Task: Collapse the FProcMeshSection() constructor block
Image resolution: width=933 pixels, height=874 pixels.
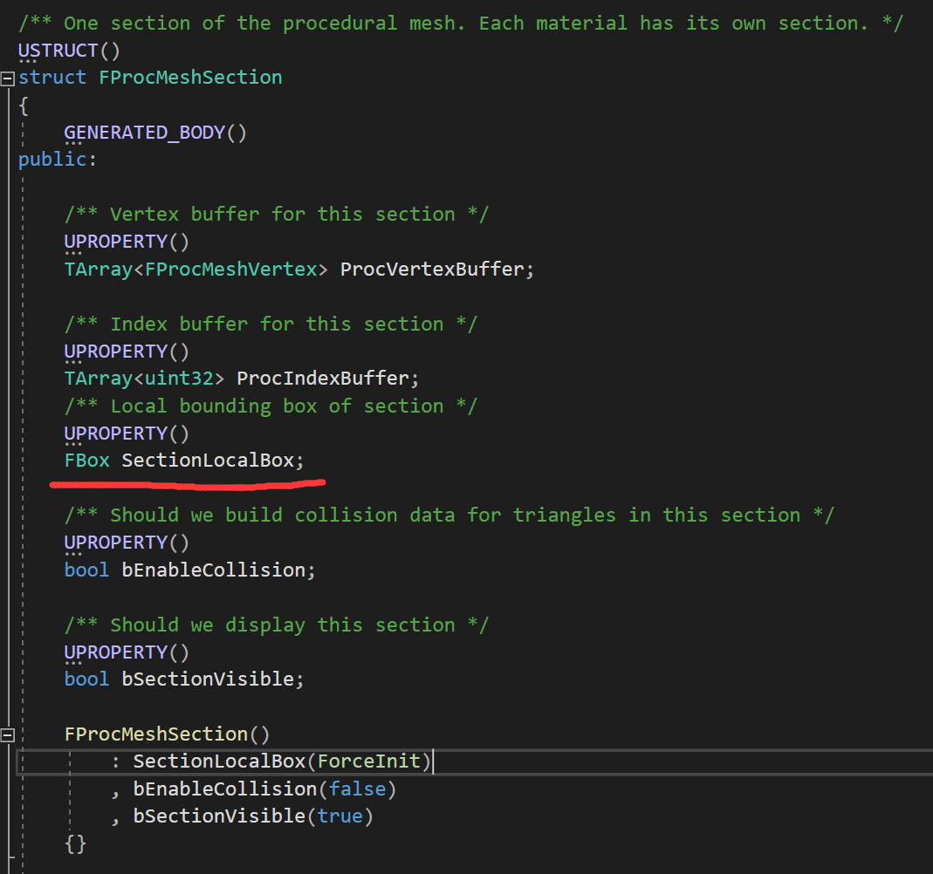Action: coord(7,735)
